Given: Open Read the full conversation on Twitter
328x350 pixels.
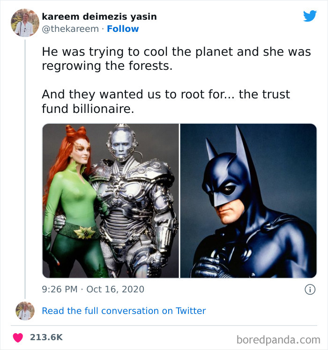Looking at the screenshot, I should (124, 311).
